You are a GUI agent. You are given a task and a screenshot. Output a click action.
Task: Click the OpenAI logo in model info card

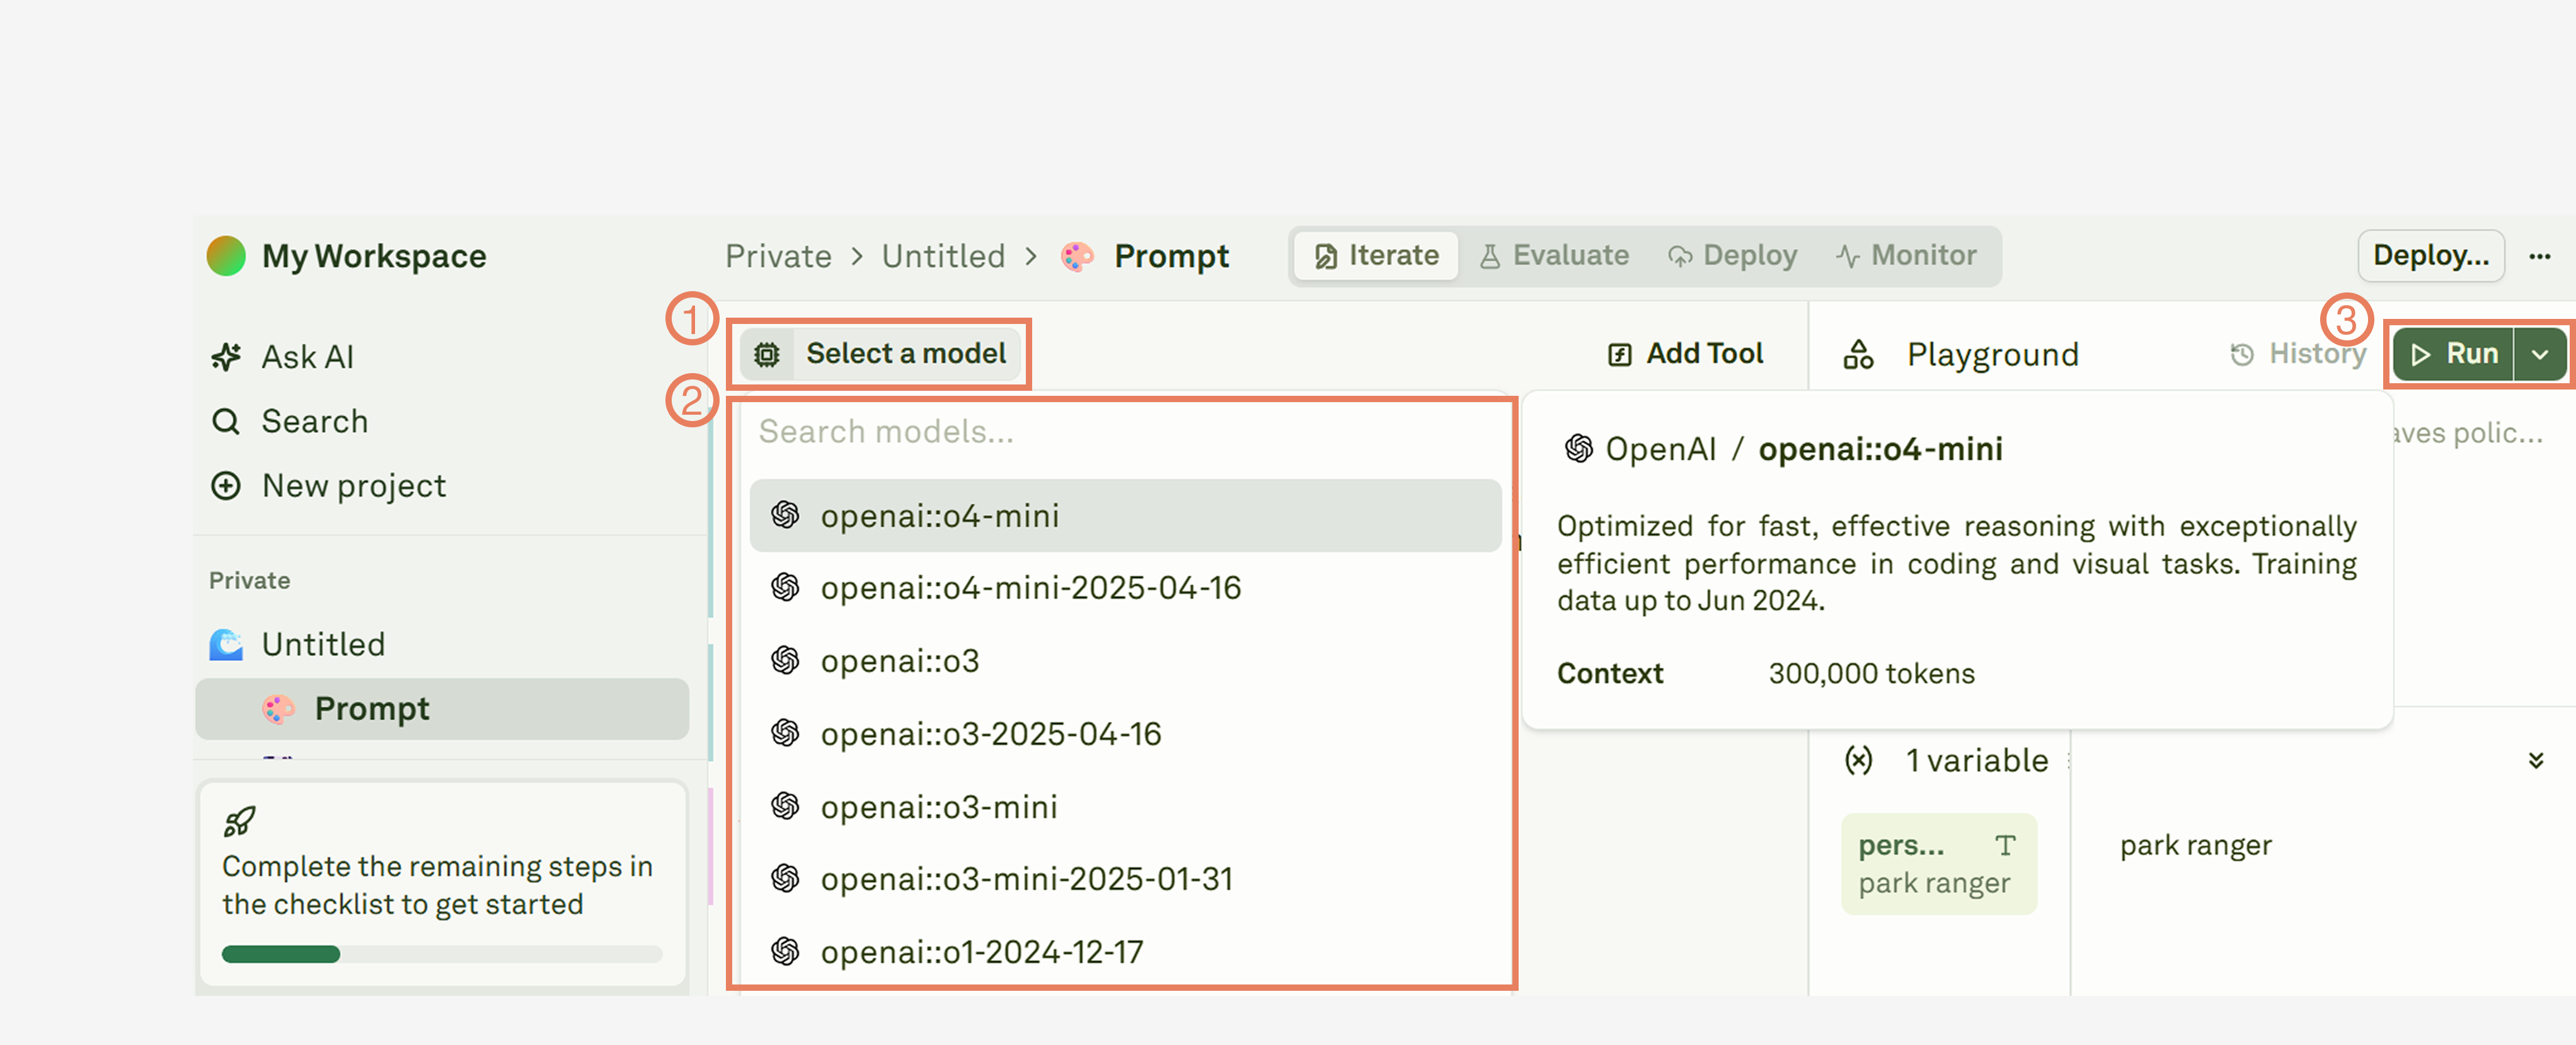click(x=1579, y=449)
